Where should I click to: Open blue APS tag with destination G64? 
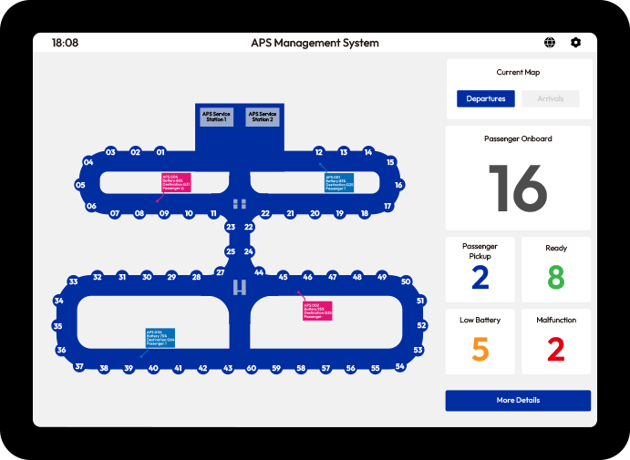tap(160, 338)
